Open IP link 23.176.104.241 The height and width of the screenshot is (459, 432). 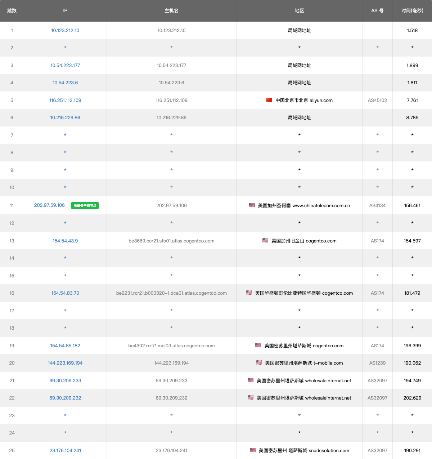click(65, 451)
